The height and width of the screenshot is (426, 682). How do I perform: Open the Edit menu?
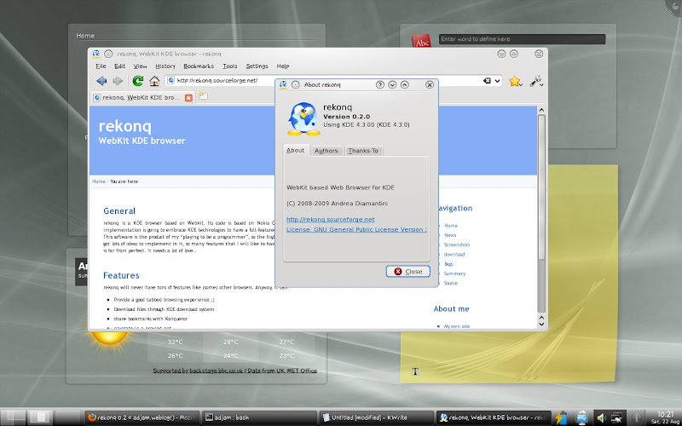tap(119, 66)
